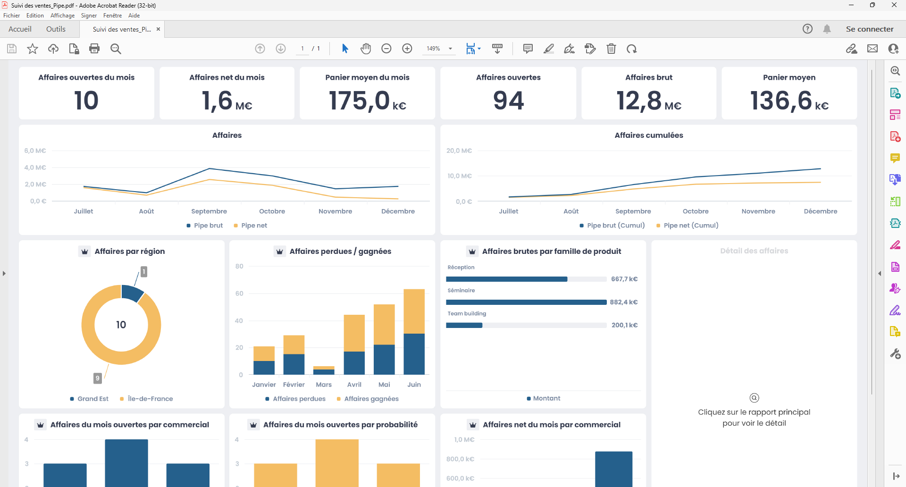906x487 pixels.
Task: Switch to the Outils tab
Action: [x=56, y=29]
